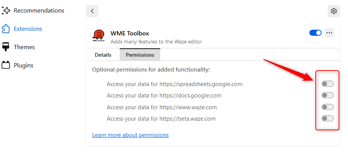Switch to the Details tab
348x153 pixels.
pyautogui.click(x=103, y=55)
